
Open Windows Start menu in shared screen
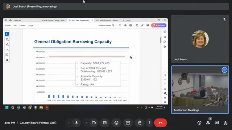tap(7, 108)
